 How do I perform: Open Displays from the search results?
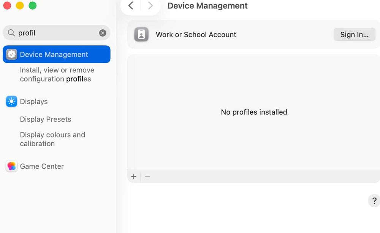click(x=34, y=101)
